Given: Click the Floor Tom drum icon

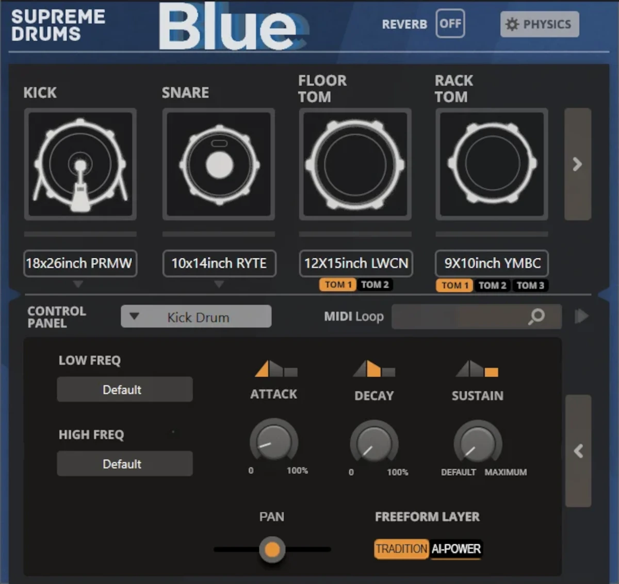Looking at the screenshot, I should tap(355, 164).
